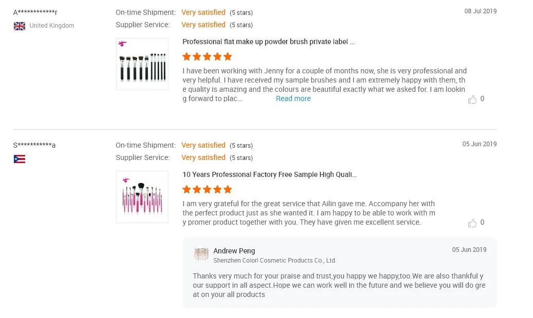
Task: Expand review text with Read more
Action: pos(293,98)
